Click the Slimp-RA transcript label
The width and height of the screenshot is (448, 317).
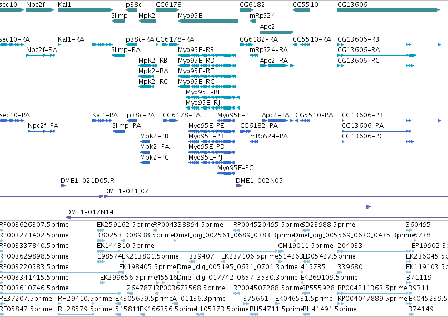point(126,50)
